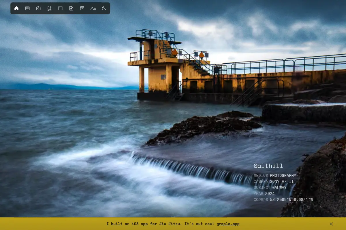Click the Salthill photo title
Image resolution: width=346 pixels, height=230 pixels.
268,166
